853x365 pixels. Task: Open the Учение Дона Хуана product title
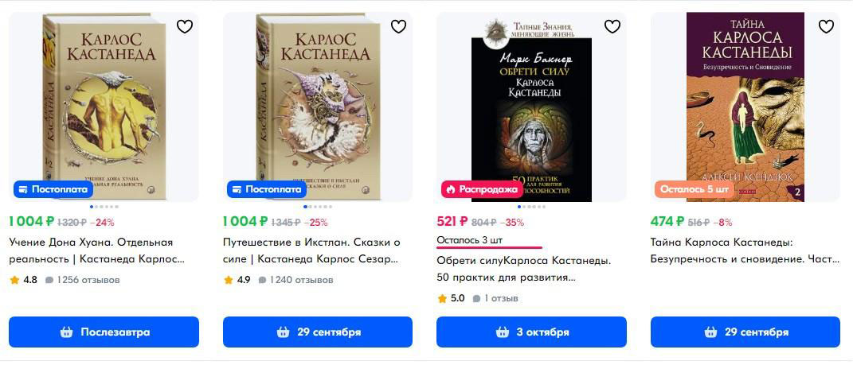point(97,250)
